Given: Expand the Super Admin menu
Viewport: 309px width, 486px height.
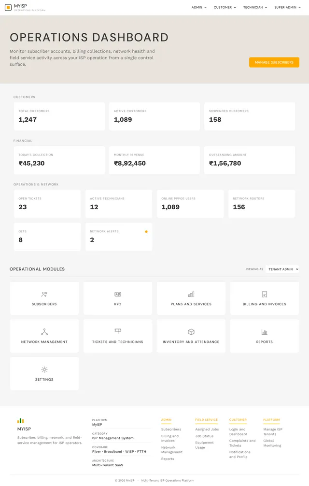Looking at the screenshot, I should pyautogui.click(x=287, y=7).
